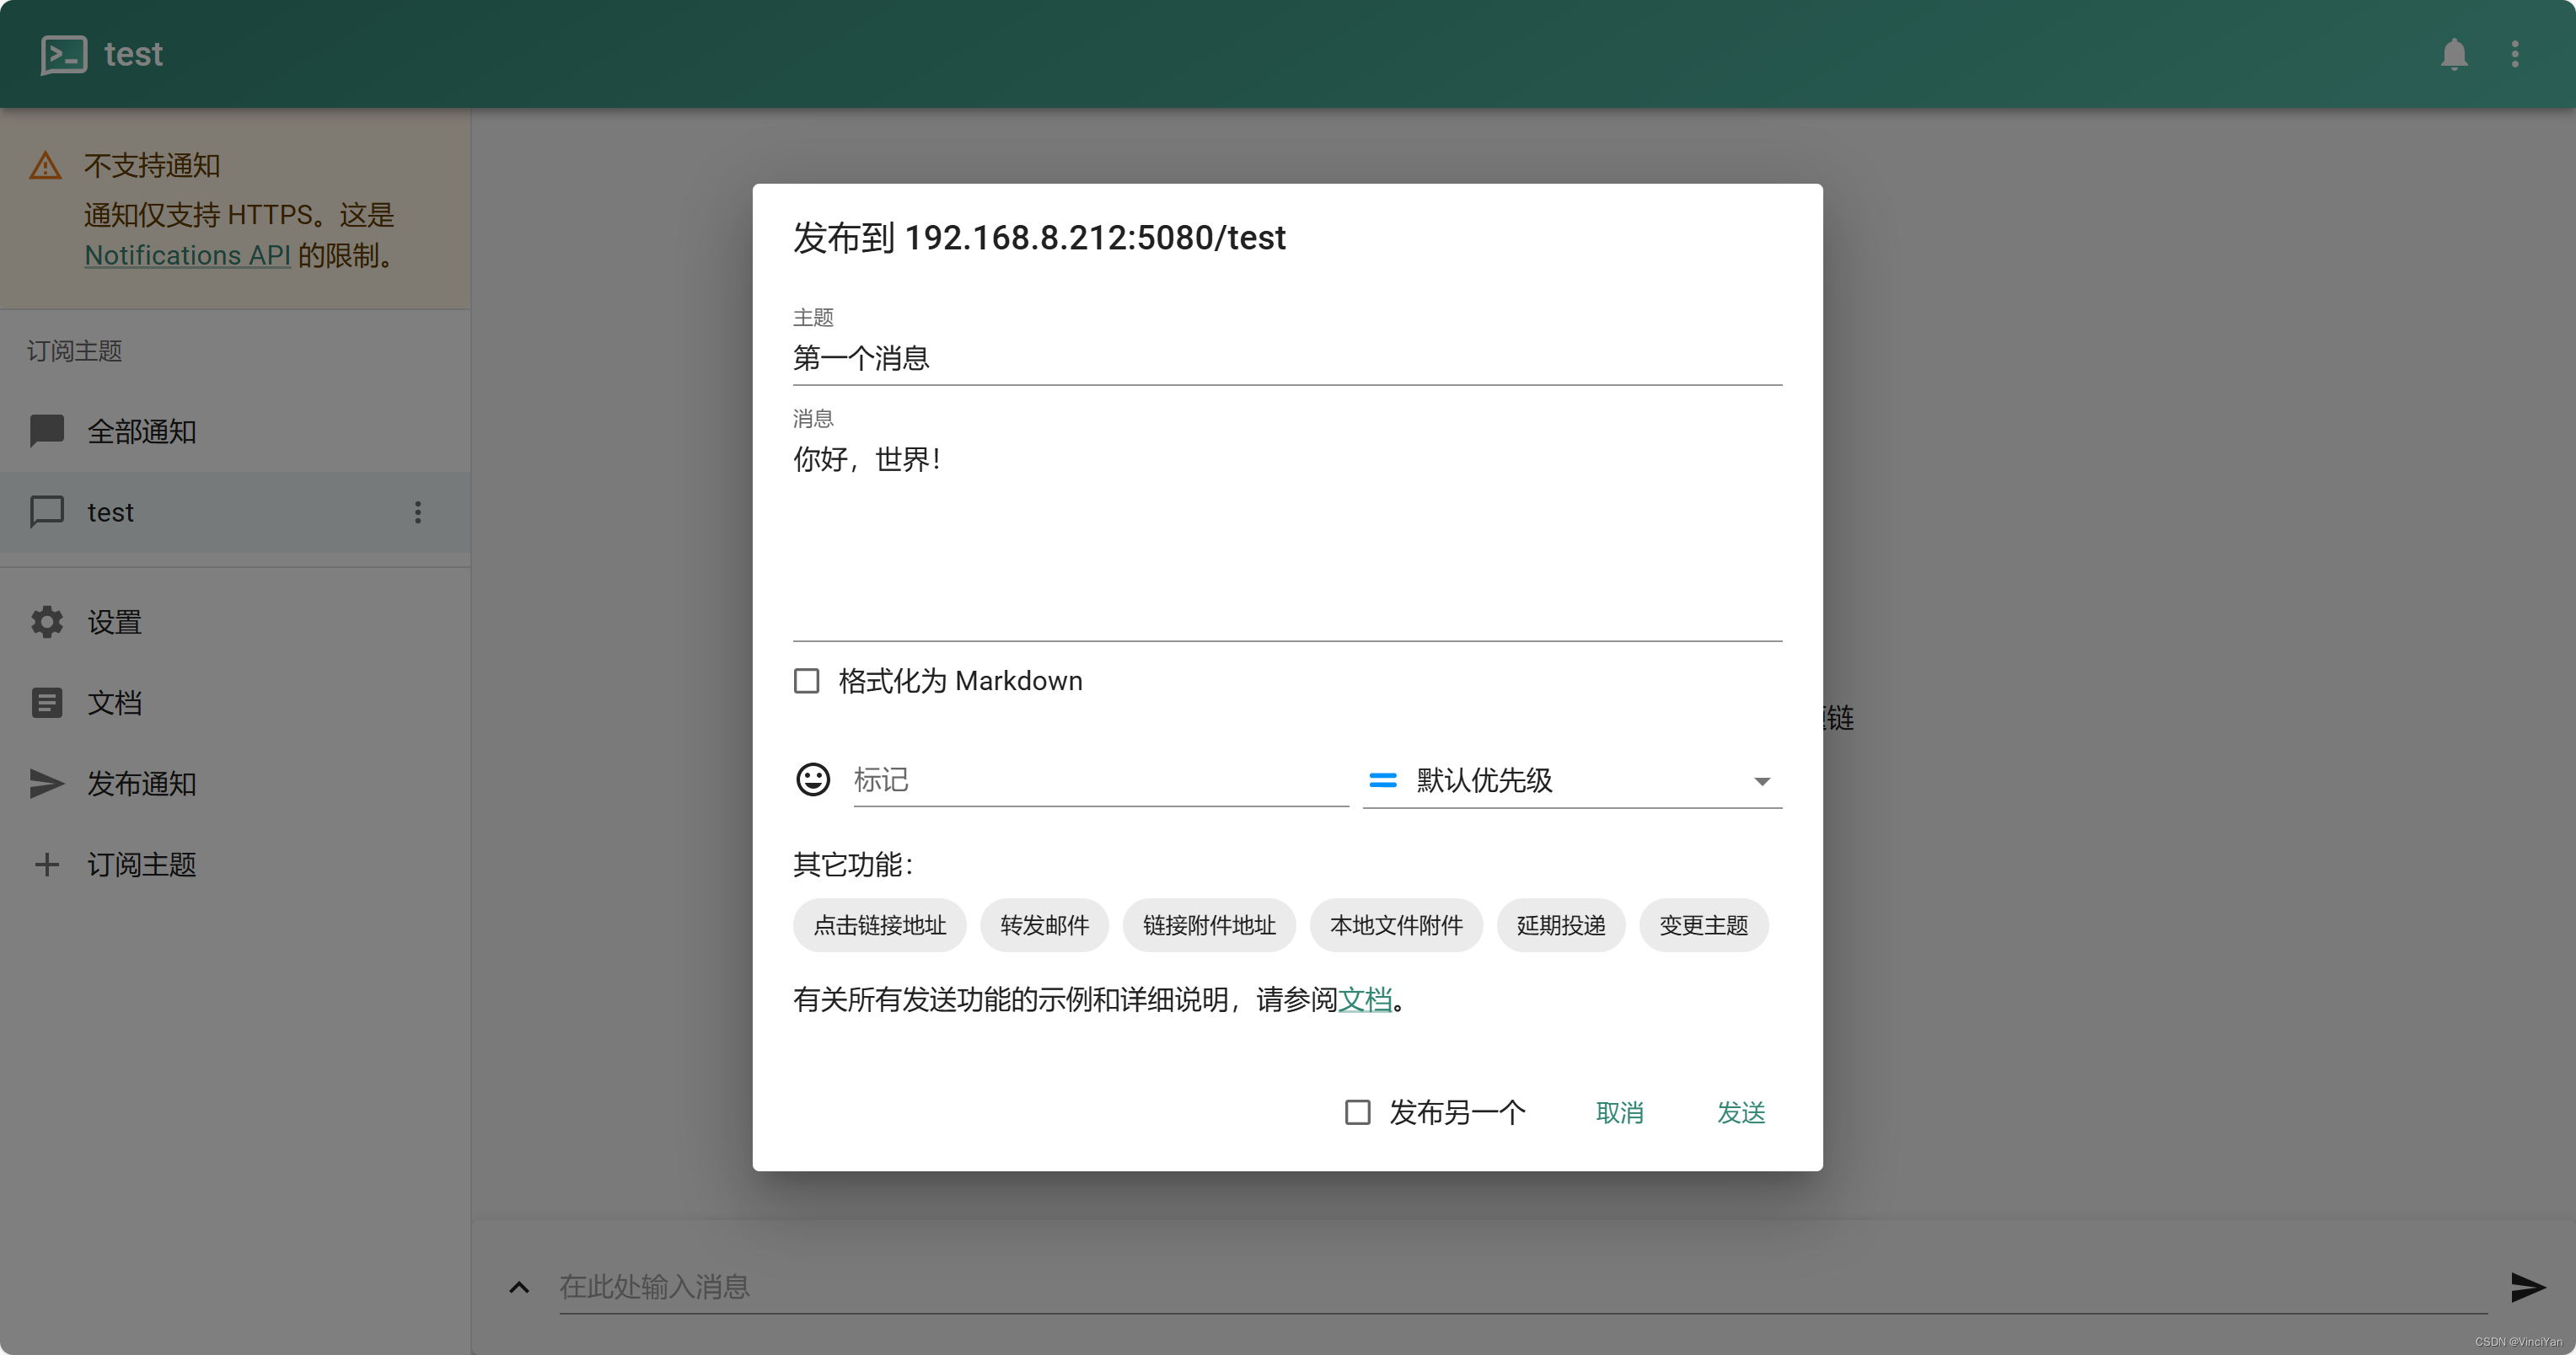The image size is (2576, 1355).
Task: Click 订阅主题 to subscribe to topic
Action: pos(235,864)
